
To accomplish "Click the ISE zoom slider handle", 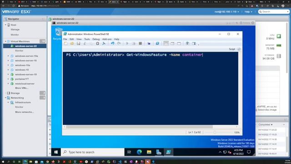I will (x=215, y=133).
